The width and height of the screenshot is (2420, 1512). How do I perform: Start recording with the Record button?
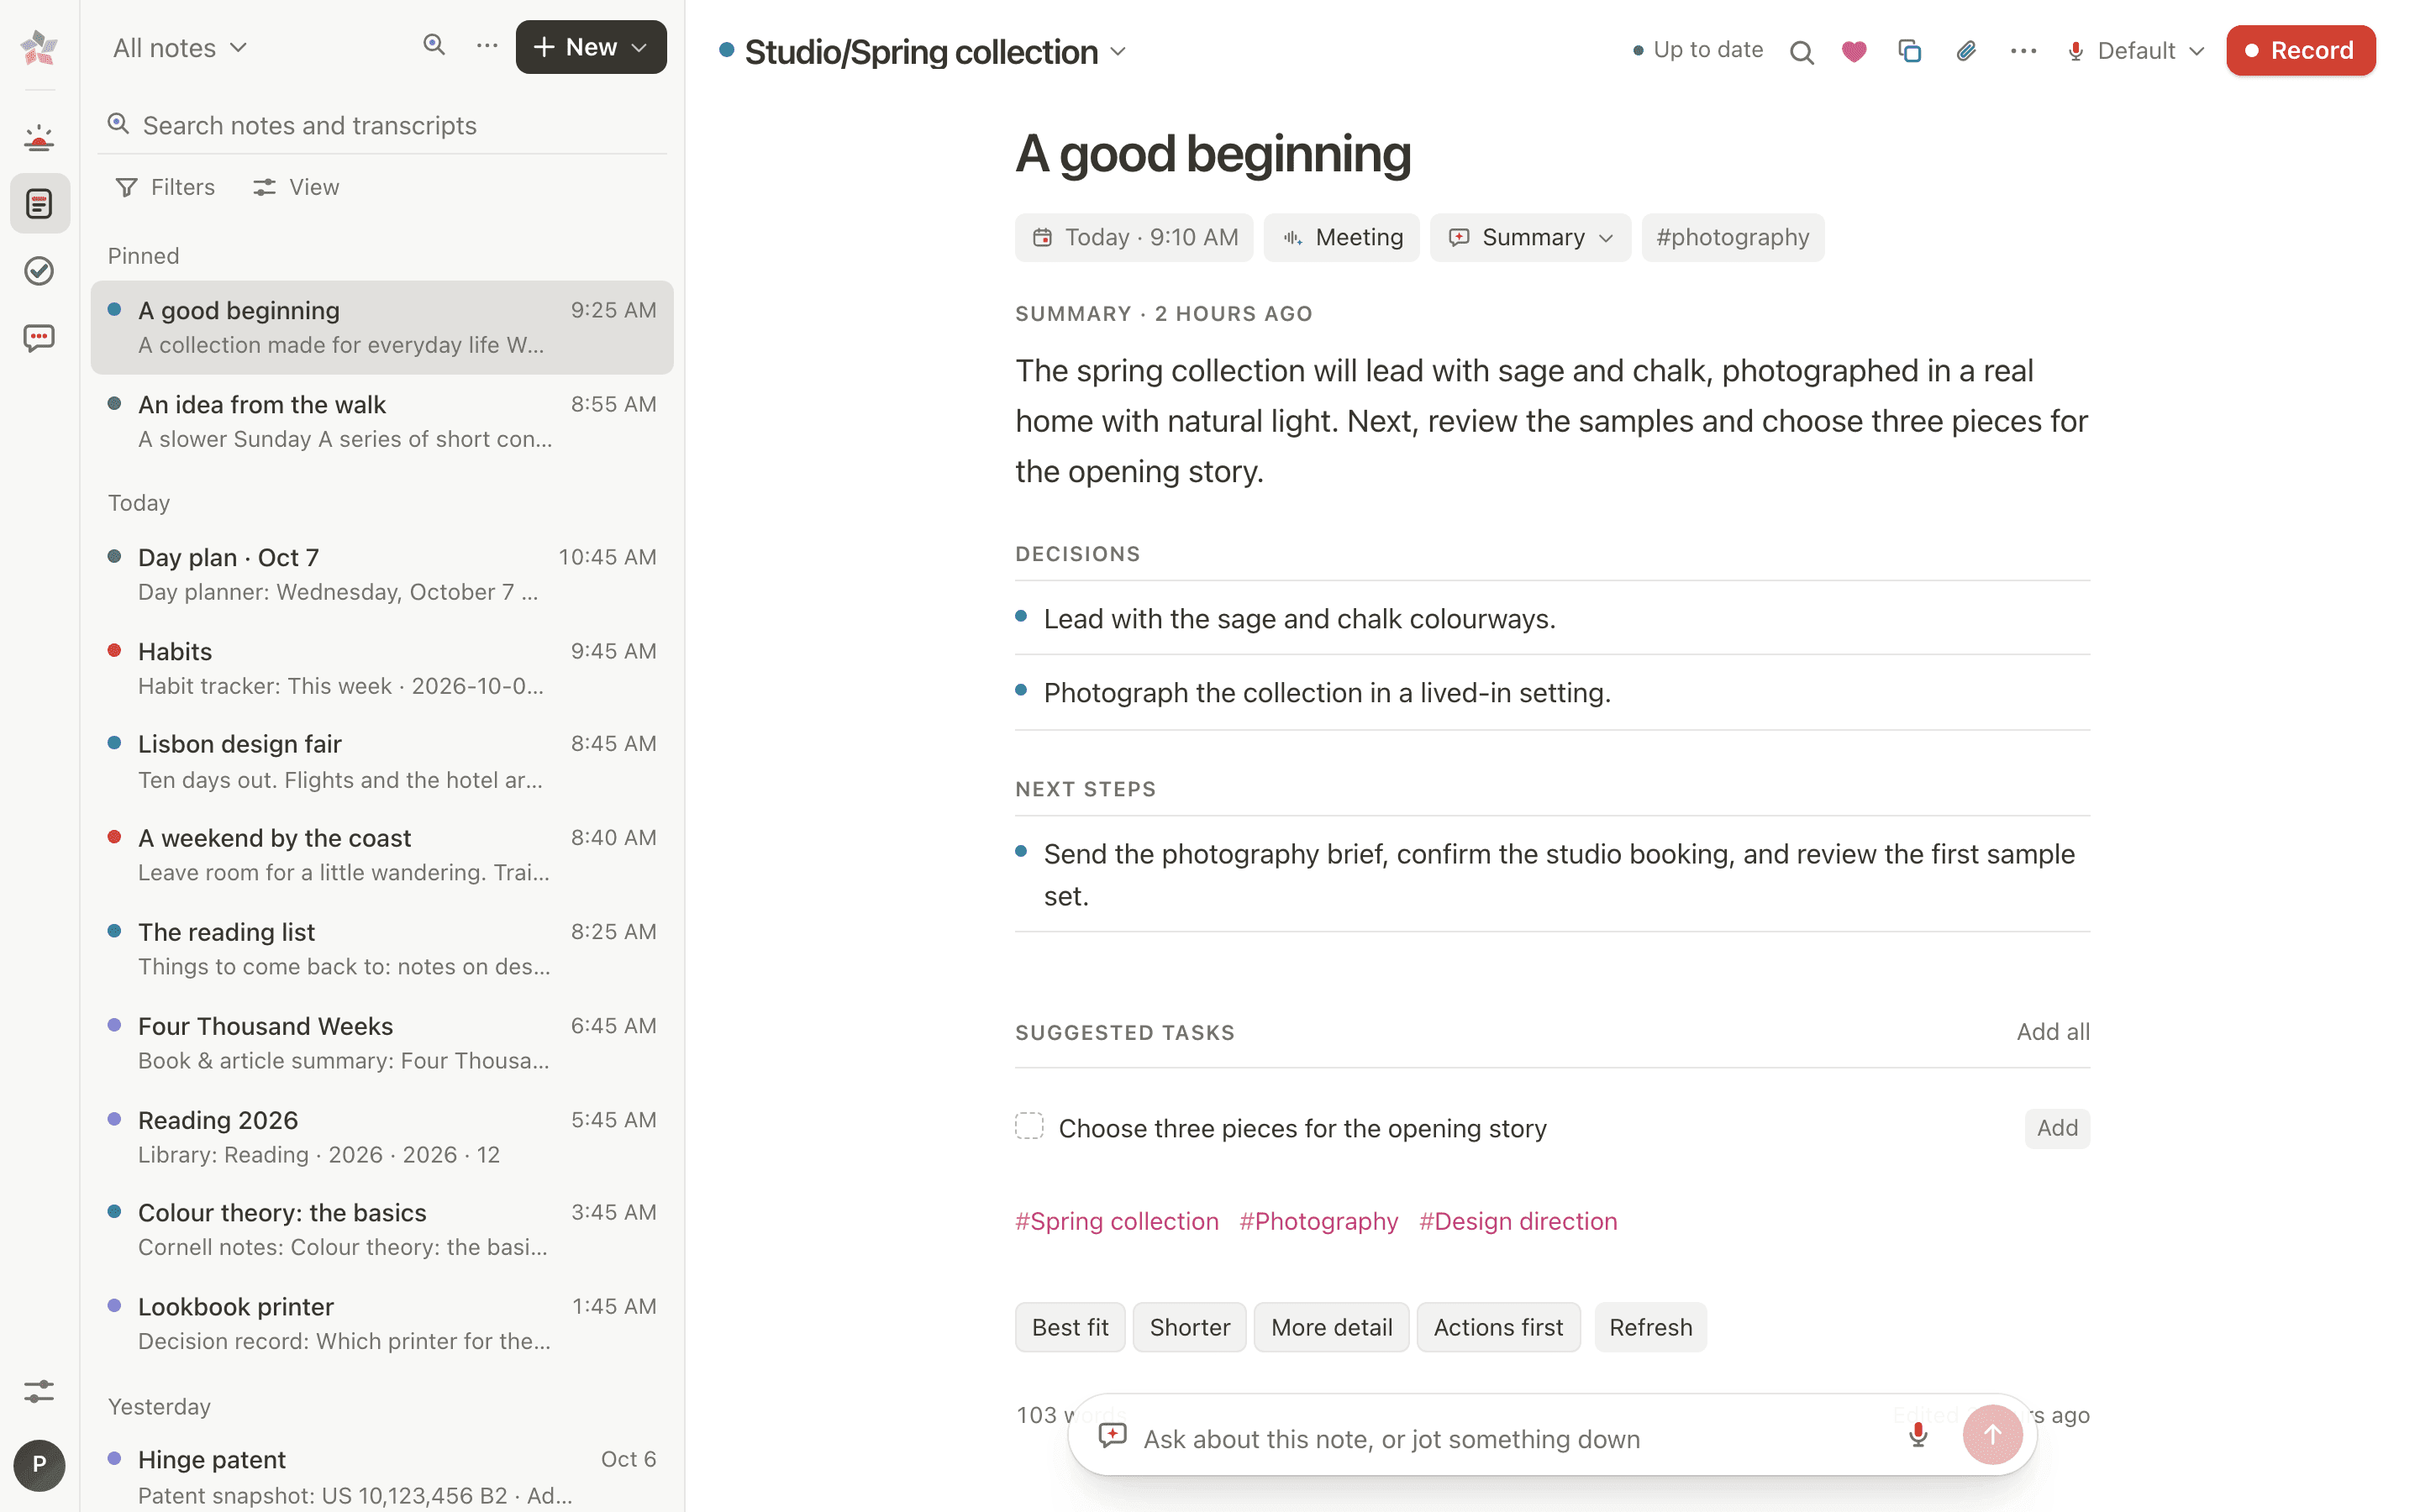[x=2300, y=50]
